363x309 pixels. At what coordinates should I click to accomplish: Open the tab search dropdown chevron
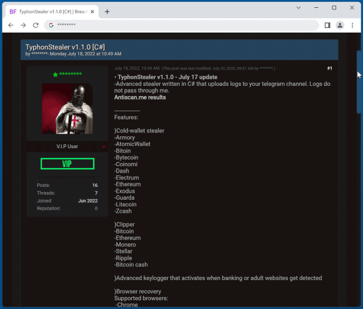[299, 8]
